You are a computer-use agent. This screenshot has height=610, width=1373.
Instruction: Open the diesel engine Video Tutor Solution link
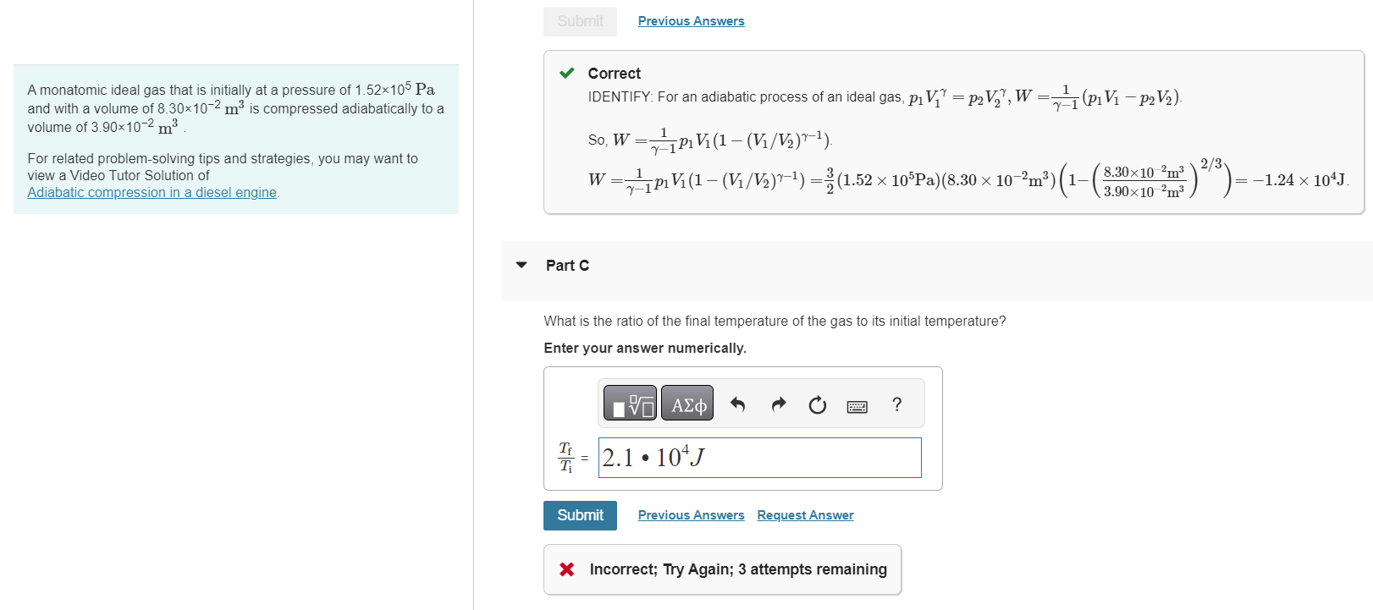pyautogui.click(x=152, y=192)
